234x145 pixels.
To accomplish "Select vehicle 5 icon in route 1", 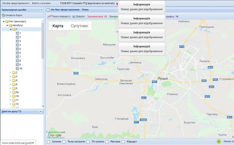I will coord(17,49).
